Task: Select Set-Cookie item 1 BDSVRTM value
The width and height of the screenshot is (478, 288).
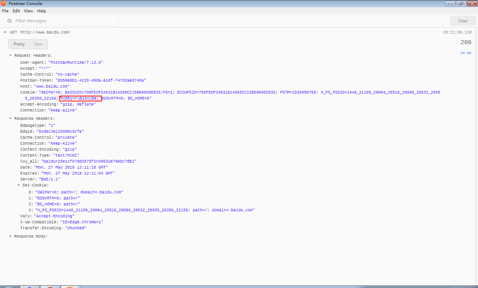Action: tap(58, 198)
